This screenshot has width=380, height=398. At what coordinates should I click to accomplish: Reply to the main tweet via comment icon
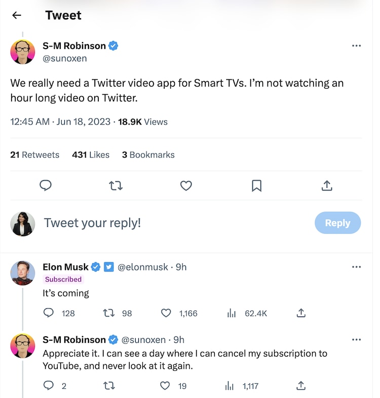coord(46,186)
